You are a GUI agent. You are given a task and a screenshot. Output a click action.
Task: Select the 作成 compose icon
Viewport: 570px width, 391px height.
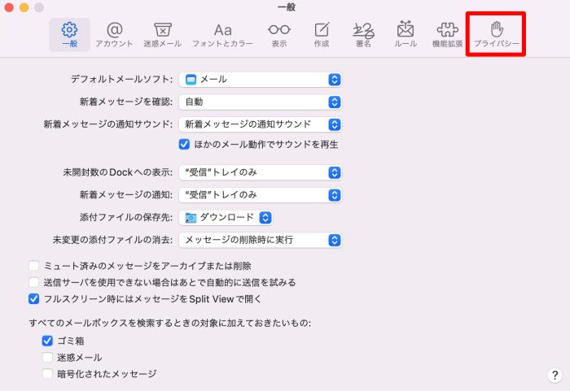click(322, 33)
